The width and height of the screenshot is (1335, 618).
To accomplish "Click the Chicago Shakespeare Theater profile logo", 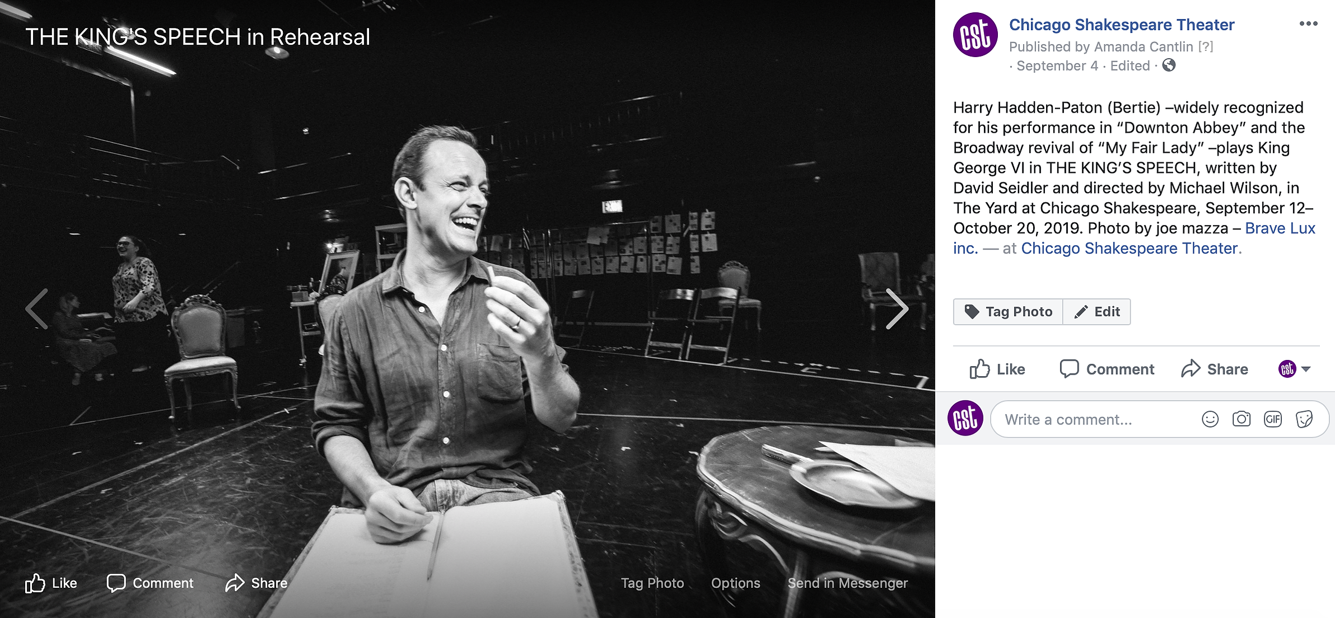I will coord(975,35).
